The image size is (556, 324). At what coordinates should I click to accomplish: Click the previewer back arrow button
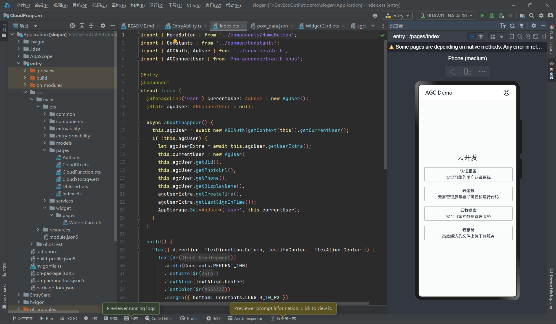click(x=452, y=72)
